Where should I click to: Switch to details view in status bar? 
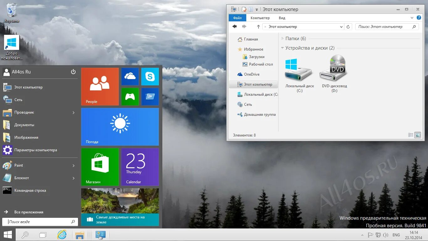[x=411, y=135]
